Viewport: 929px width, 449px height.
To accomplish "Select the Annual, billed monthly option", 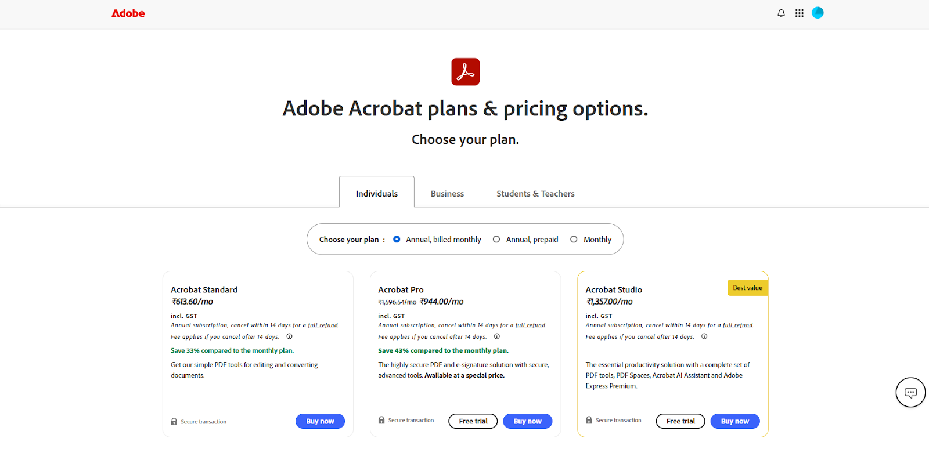I will 397,239.
